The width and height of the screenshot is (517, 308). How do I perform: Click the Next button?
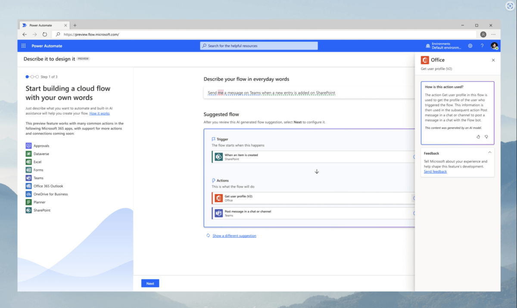[150, 283]
